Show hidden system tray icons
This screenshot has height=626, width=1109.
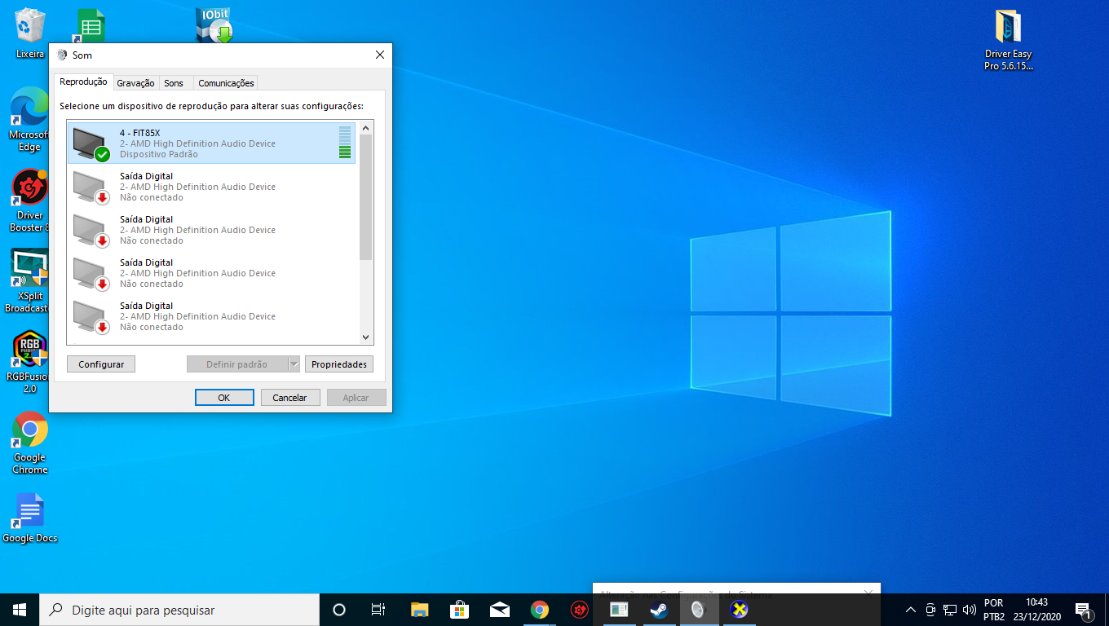point(911,610)
